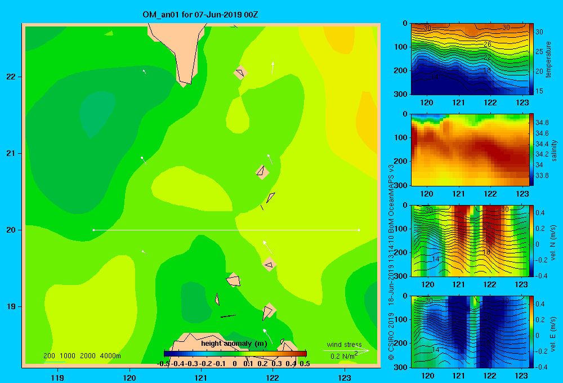Click the 'BoM OceanMAPS v3' vertical credit text
The width and height of the screenshot is (563, 383).
(391, 200)
